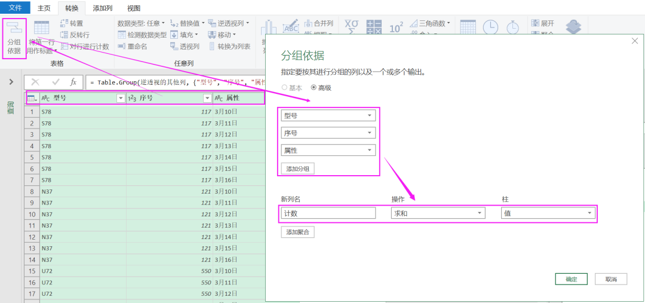This screenshot has width=645, height=303.
Task: Click the 标准 arithmetic operations icon
Action: point(374,27)
